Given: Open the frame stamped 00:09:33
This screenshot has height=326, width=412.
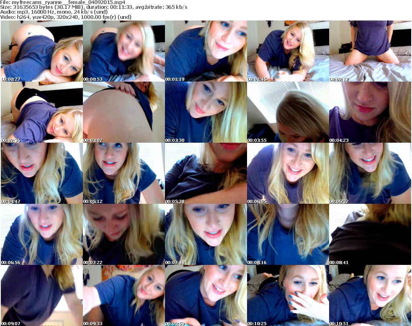Looking at the screenshot, I should pyautogui.click(x=124, y=295).
